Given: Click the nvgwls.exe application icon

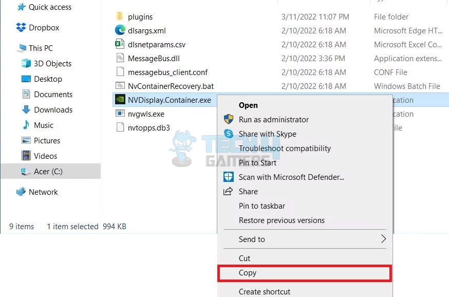Looking at the screenshot, I should [x=120, y=114].
